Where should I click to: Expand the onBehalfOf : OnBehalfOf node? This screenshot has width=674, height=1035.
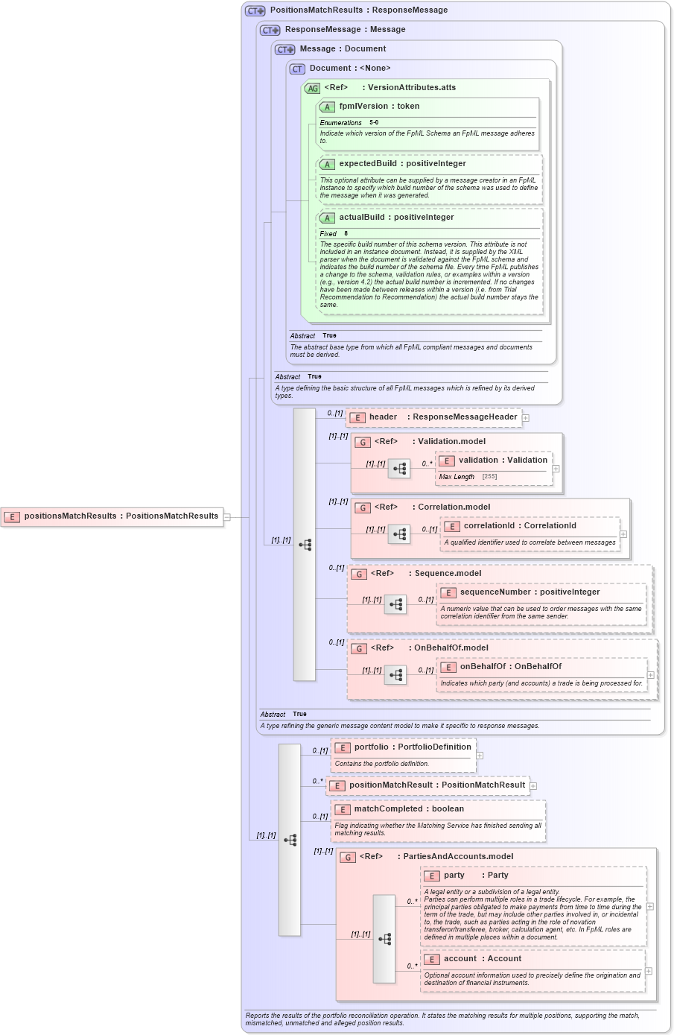(x=651, y=675)
